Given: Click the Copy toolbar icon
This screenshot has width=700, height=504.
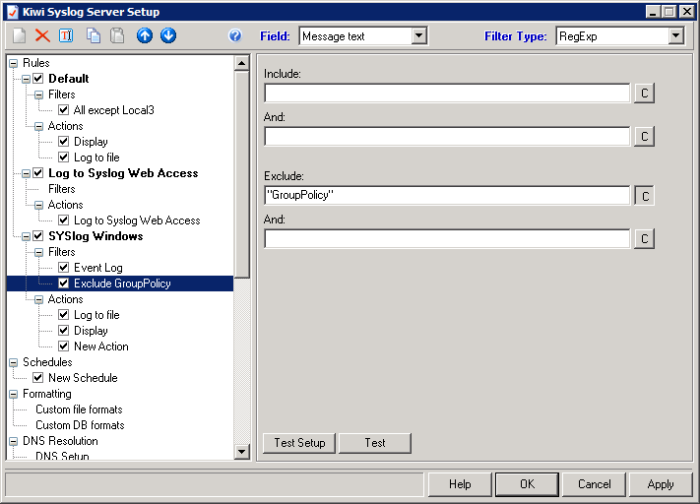Looking at the screenshot, I should pos(94,35).
